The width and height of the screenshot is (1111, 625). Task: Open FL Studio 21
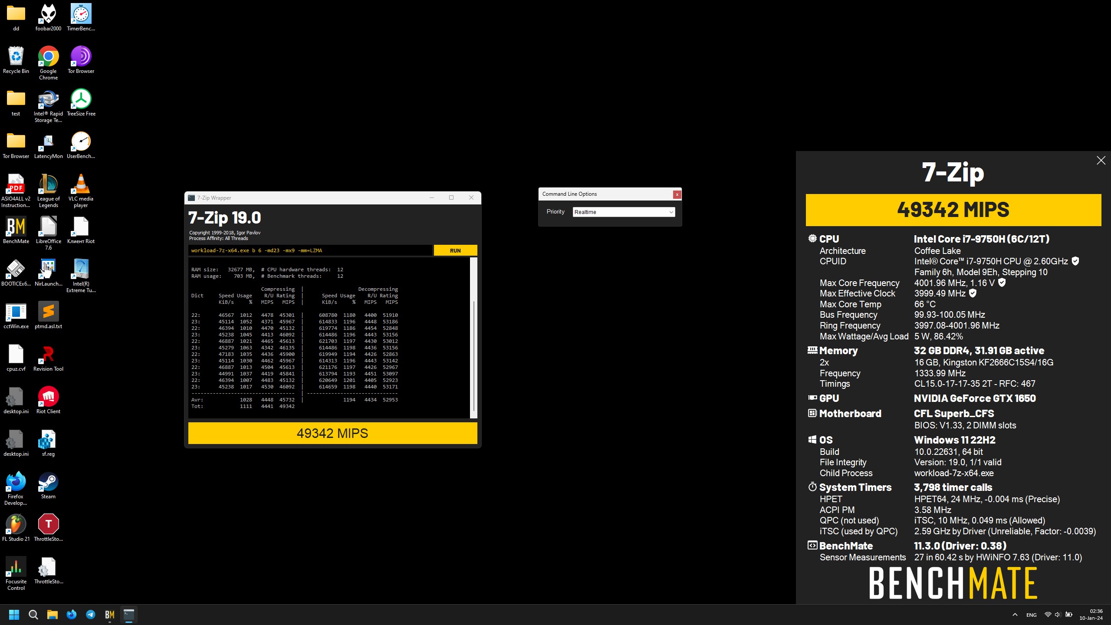click(16, 528)
